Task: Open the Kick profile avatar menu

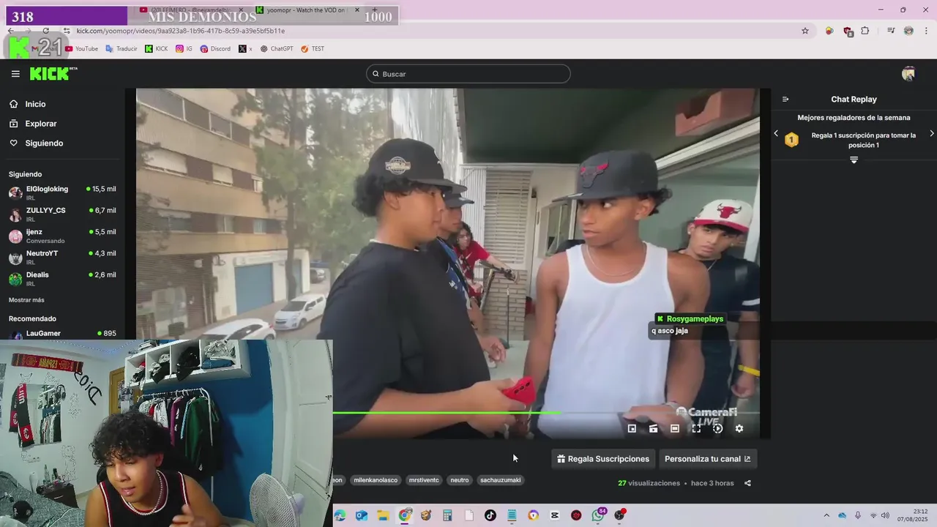Action: click(x=908, y=74)
